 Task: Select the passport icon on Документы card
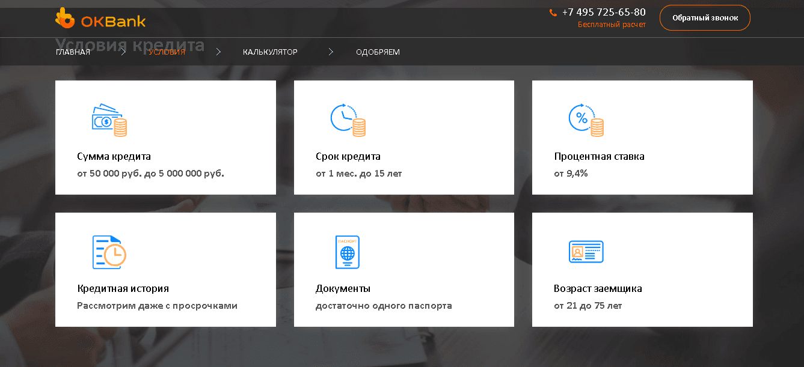[348, 252]
